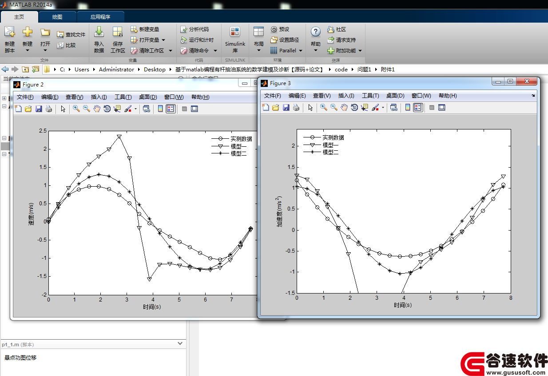Go up one folder level
Image resolution: width=548 pixels, height=376 pixels.
[x=25, y=69]
